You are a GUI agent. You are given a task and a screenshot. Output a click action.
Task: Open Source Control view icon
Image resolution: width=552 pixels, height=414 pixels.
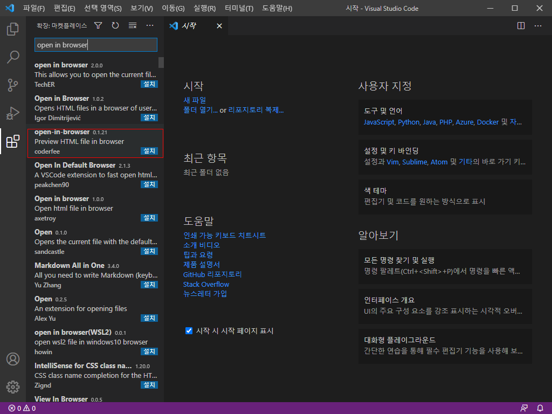pos(13,85)
